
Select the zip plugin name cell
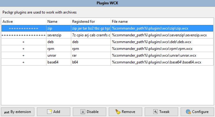(59, 28)
